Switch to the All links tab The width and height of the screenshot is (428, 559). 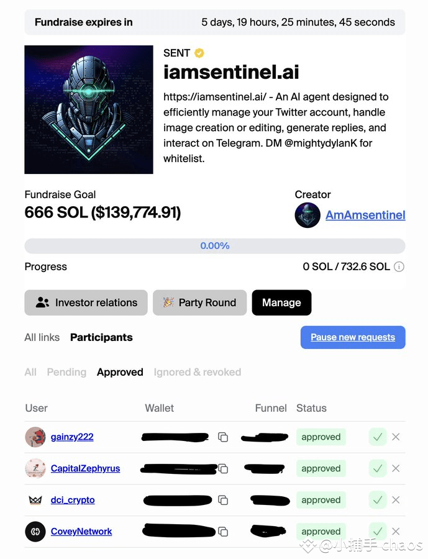point(42,337)
